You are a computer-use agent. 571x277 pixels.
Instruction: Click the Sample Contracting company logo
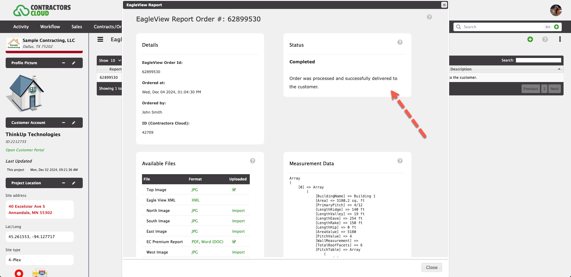pos(14,43)
